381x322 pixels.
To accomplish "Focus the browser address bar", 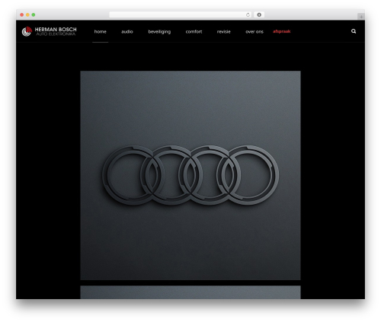I will click(181, 14).
